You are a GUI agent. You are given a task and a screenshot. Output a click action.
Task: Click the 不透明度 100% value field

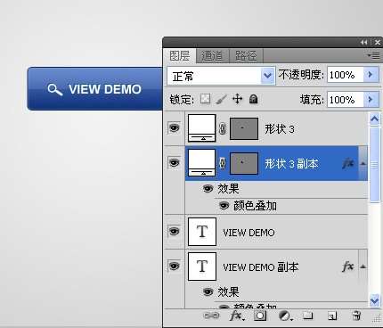pos(346,75)
